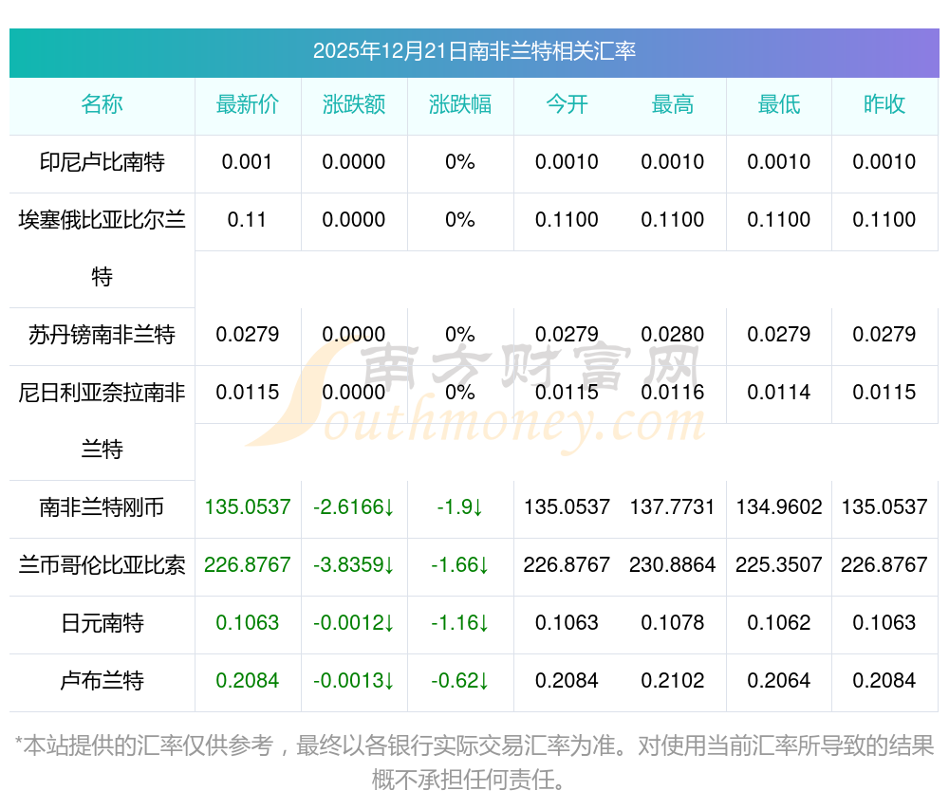Click the 涨跌幅 column header
The image size is (949, 809).
coord(460,104)
